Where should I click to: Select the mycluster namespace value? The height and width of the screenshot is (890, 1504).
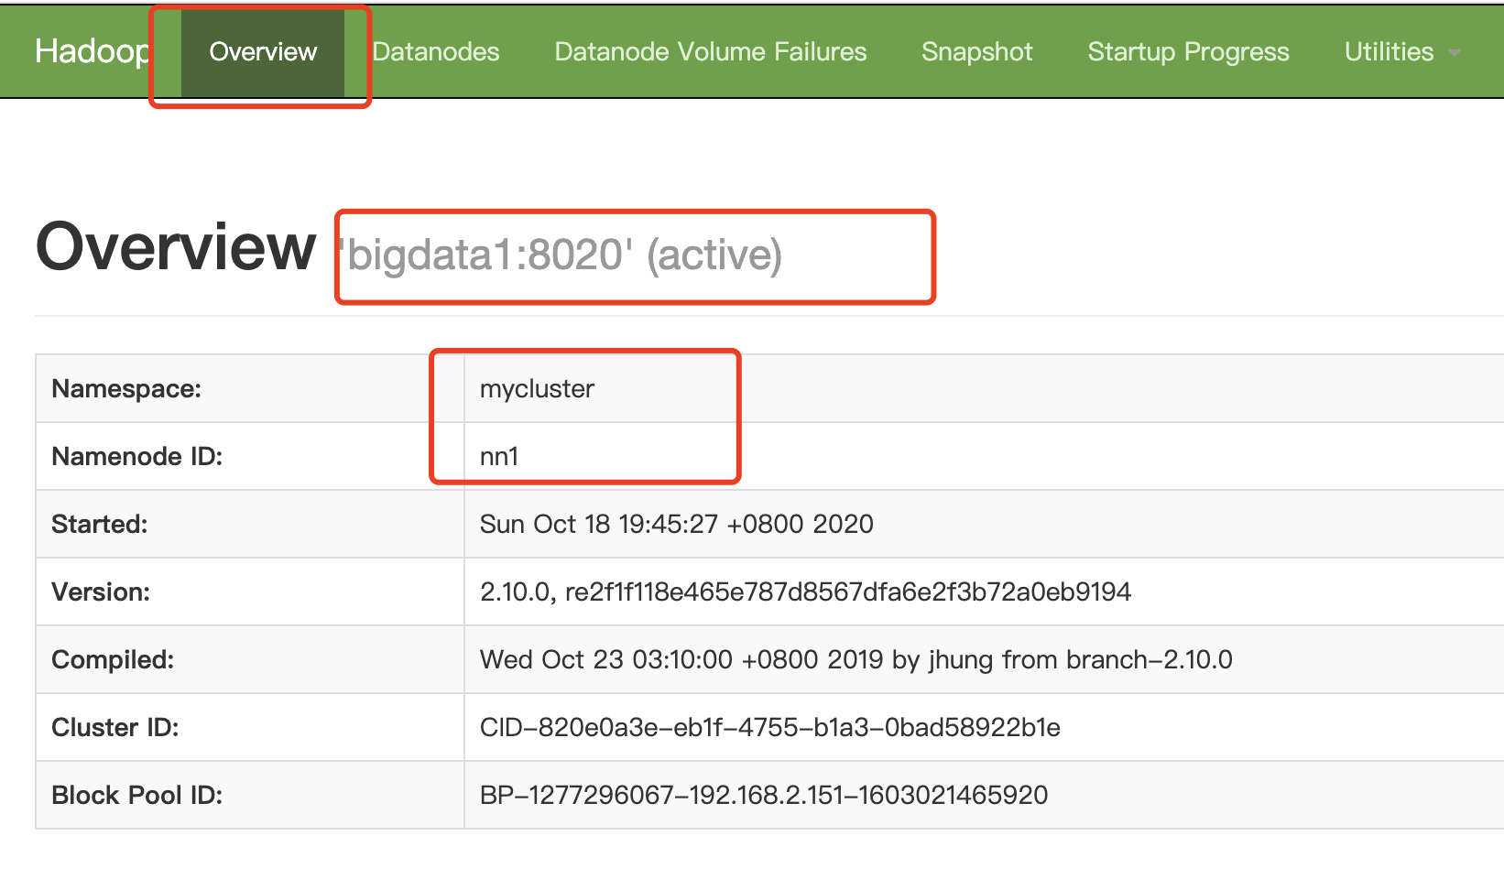click(537, 389)
